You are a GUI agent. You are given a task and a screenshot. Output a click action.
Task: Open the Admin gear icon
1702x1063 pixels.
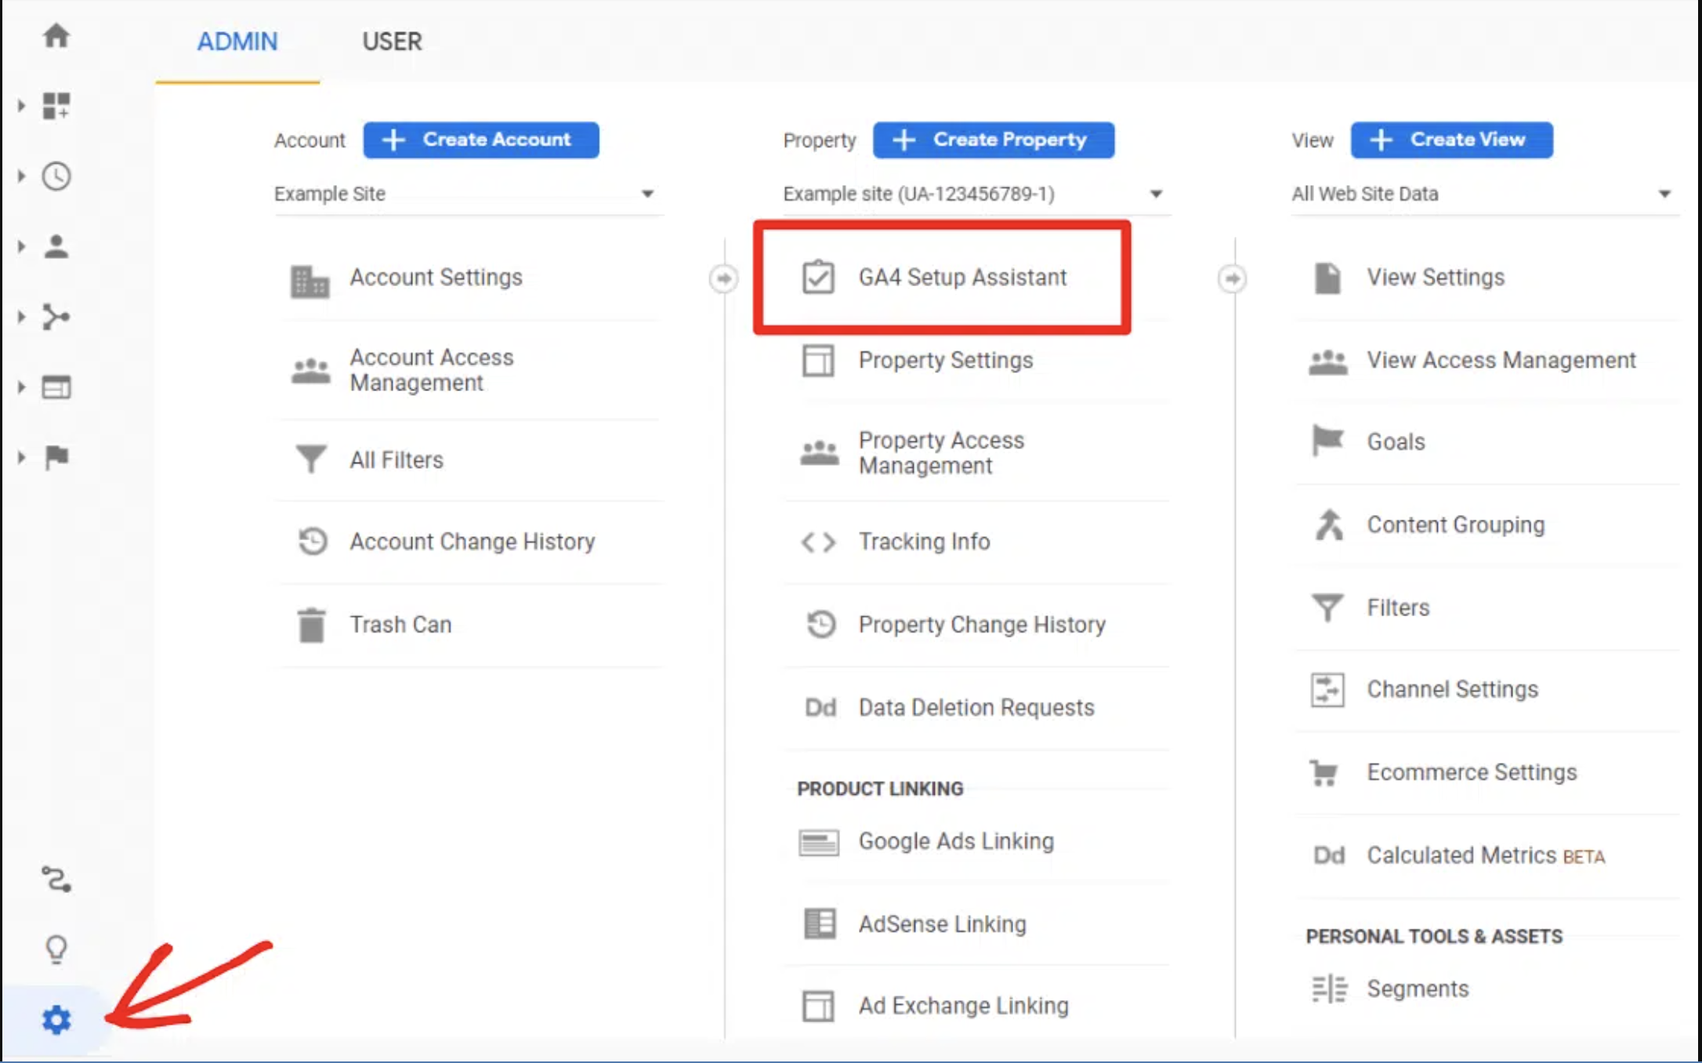pyautogui.click(x=56, y=1020)
